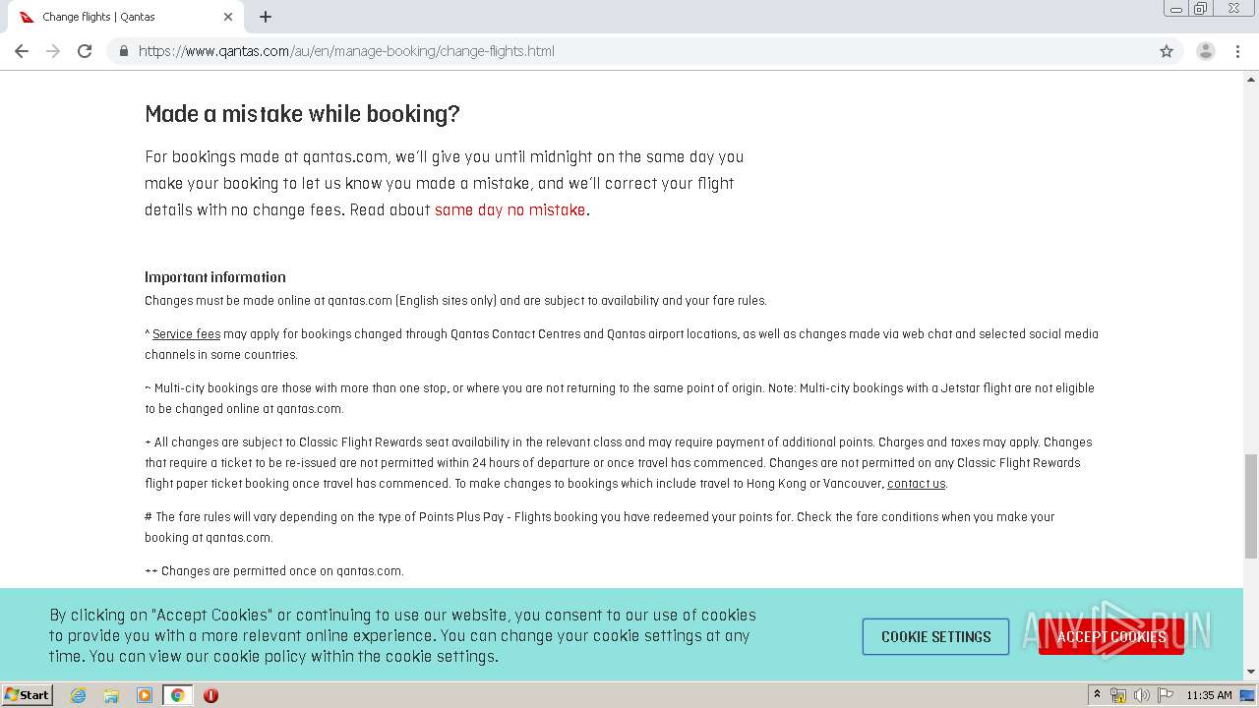Open Cookie Settings
This screenshot has height=708, width=1259.
[935, 637]
